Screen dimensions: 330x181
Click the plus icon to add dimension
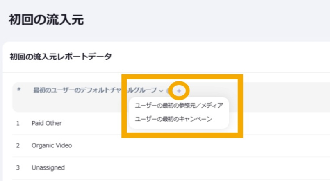tap(179, 90)
